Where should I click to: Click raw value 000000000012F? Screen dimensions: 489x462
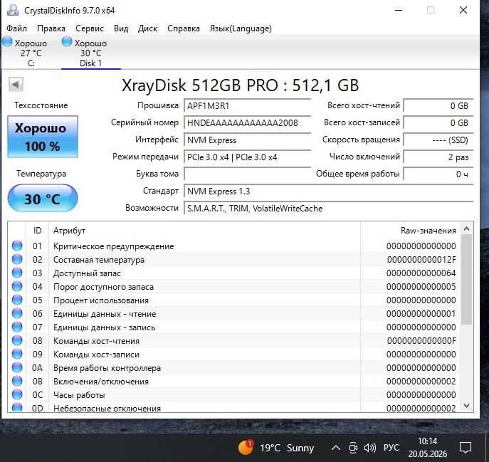(x=421, y=260)
